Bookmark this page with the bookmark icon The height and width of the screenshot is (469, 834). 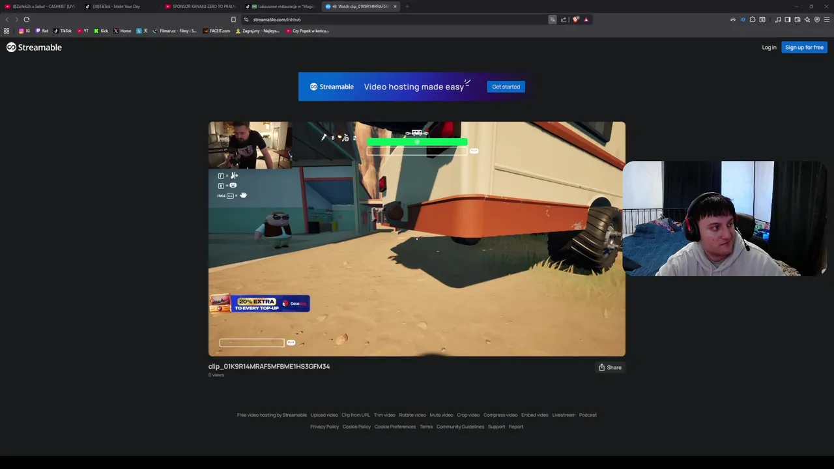coord(233,20)
